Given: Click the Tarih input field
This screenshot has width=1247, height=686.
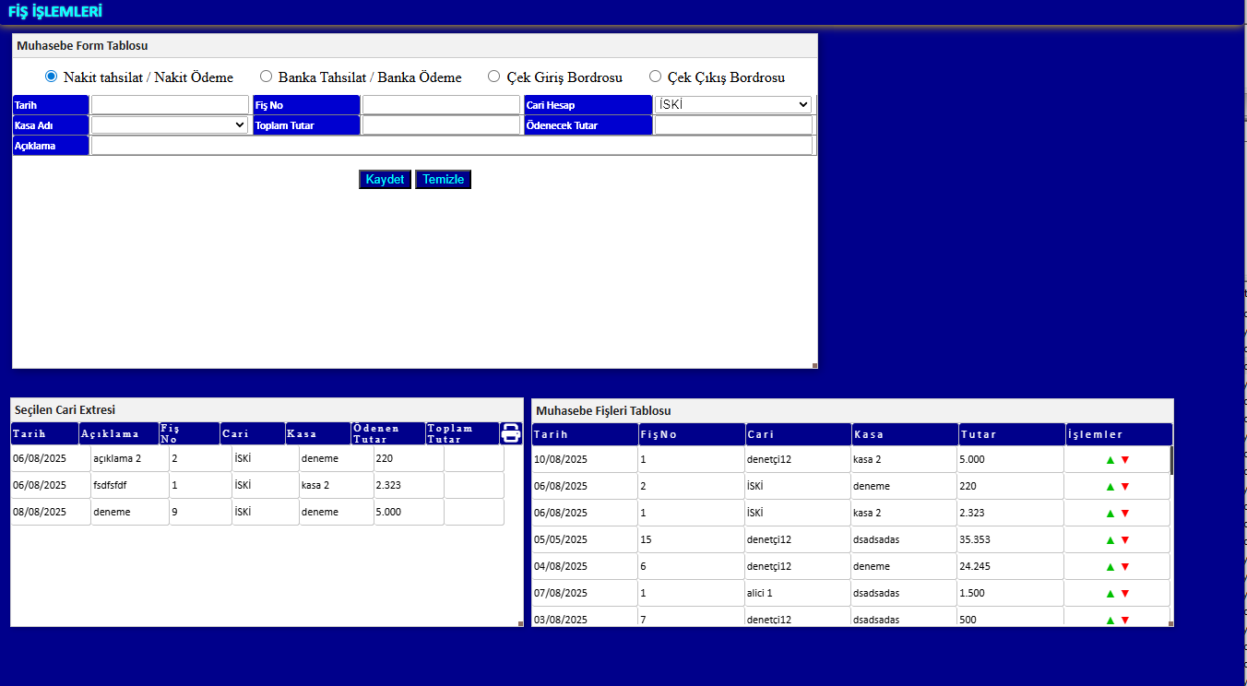Looking at the screenshot, I should tap(170, 105).
